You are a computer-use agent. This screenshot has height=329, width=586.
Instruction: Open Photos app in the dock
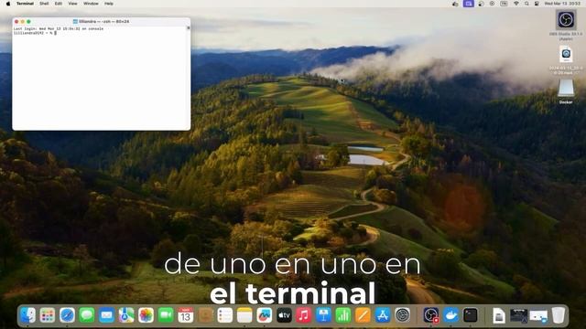pyautogui.click(x=146, y=315)
